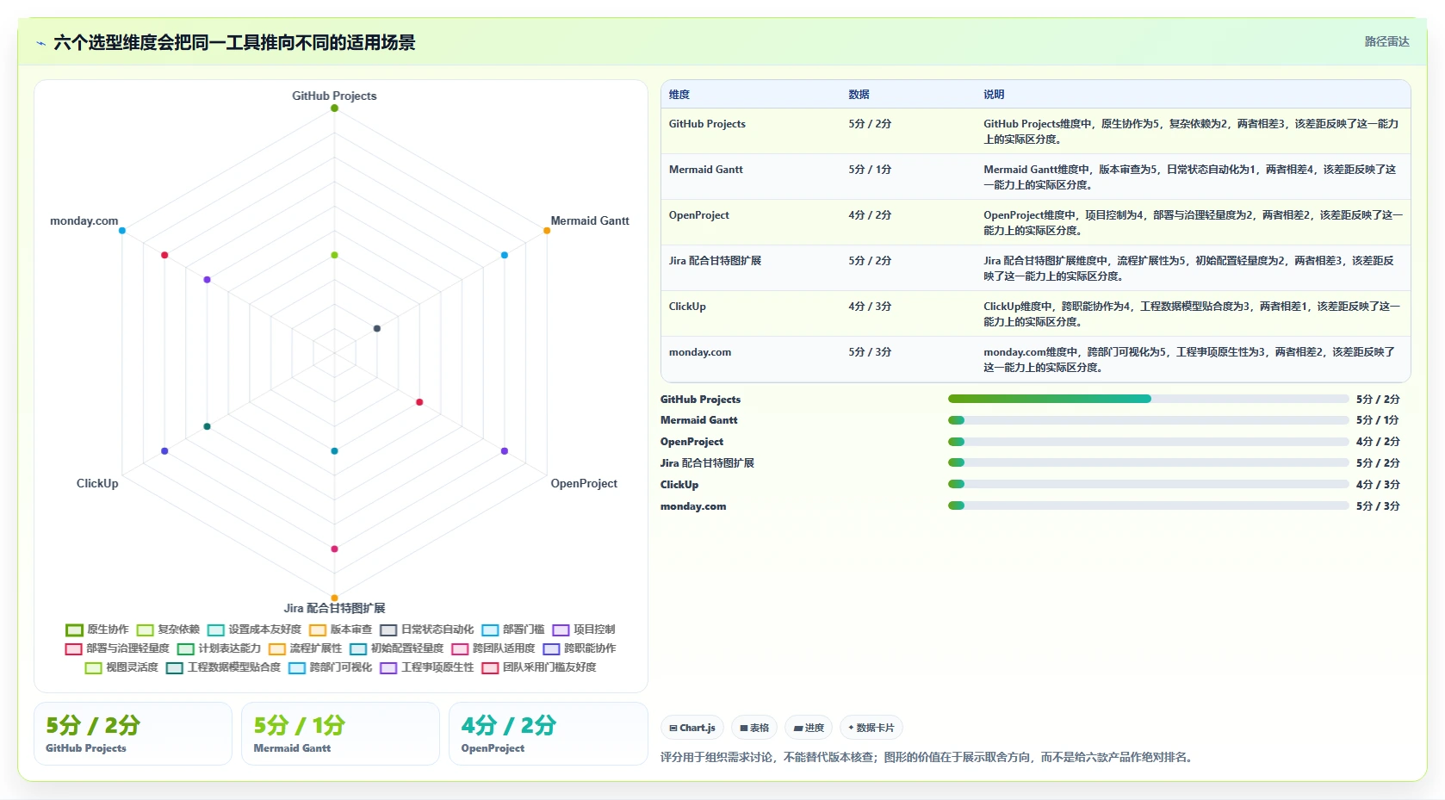This screenshot has width=1445, height=800.
Task: Click the 团队采用门槛友好度 legend color box
Action: point(490,668)
